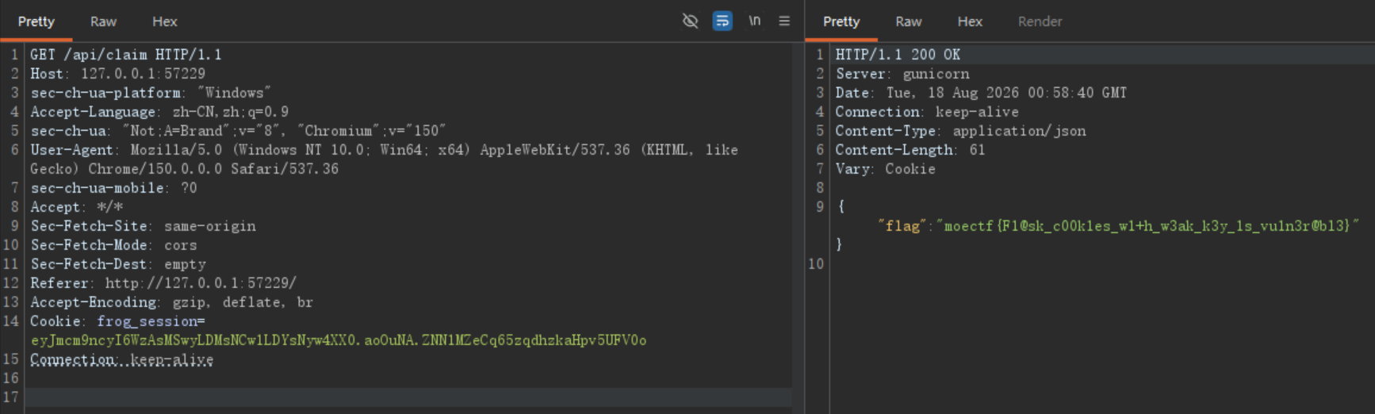The image size is (1375, 414).
Task: Open the response Render tab
Action: 1040,21
